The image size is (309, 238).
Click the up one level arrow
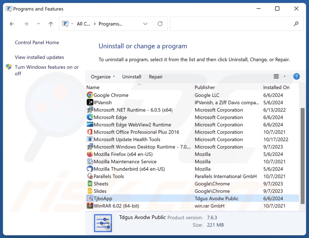[50, 24]
